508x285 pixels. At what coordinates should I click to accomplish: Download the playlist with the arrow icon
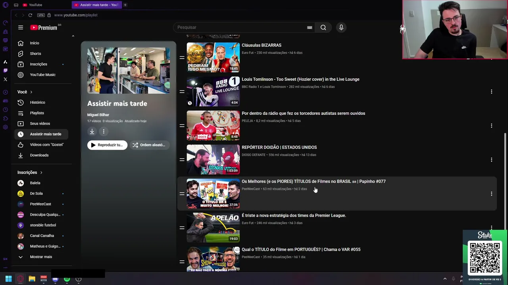92,131
